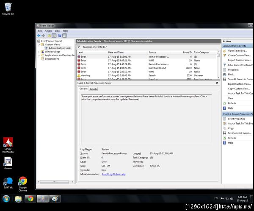Click the Event Viewer taskbar button
254x211 pixels.
pos(43,199)
